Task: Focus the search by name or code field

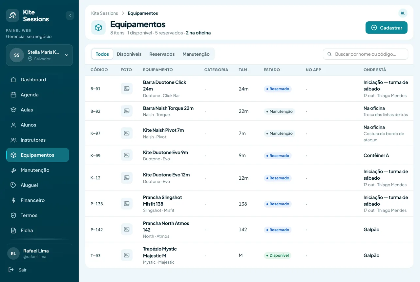Action: pos(366,54)
